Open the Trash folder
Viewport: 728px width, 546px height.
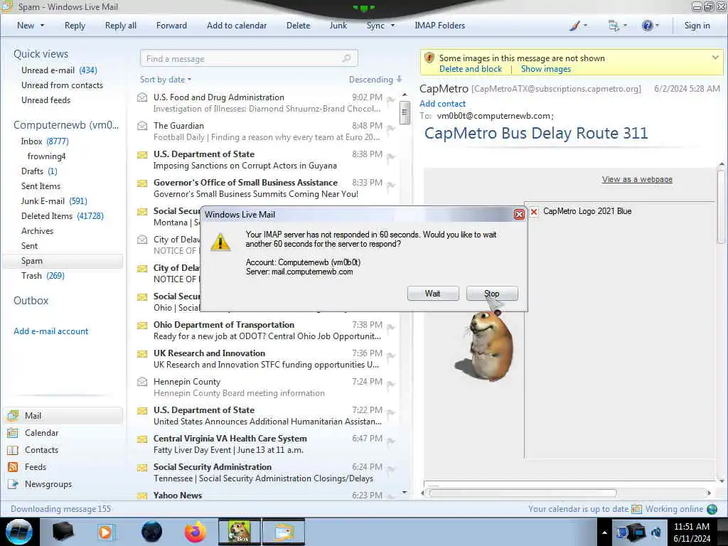point(43,275)
